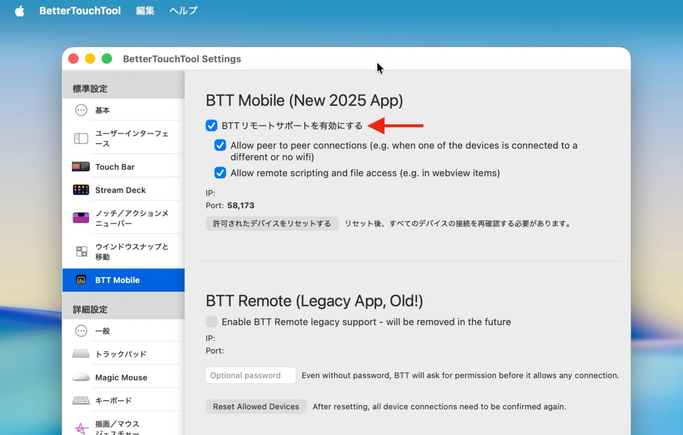The image size is (683, 435).
Task: Click the Touch Bar sidebar icon
Action: tap(81, 167)
